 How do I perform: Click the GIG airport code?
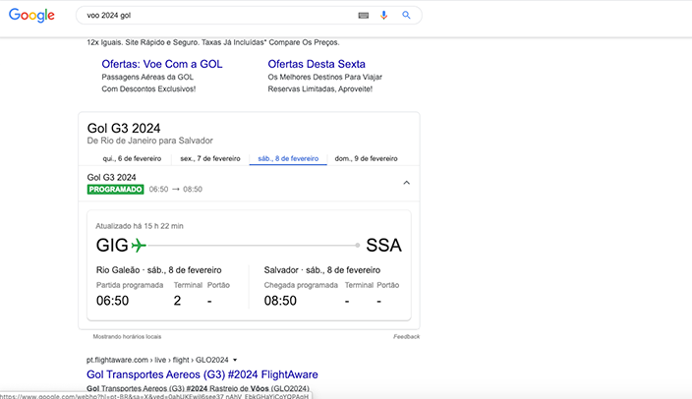112,246
